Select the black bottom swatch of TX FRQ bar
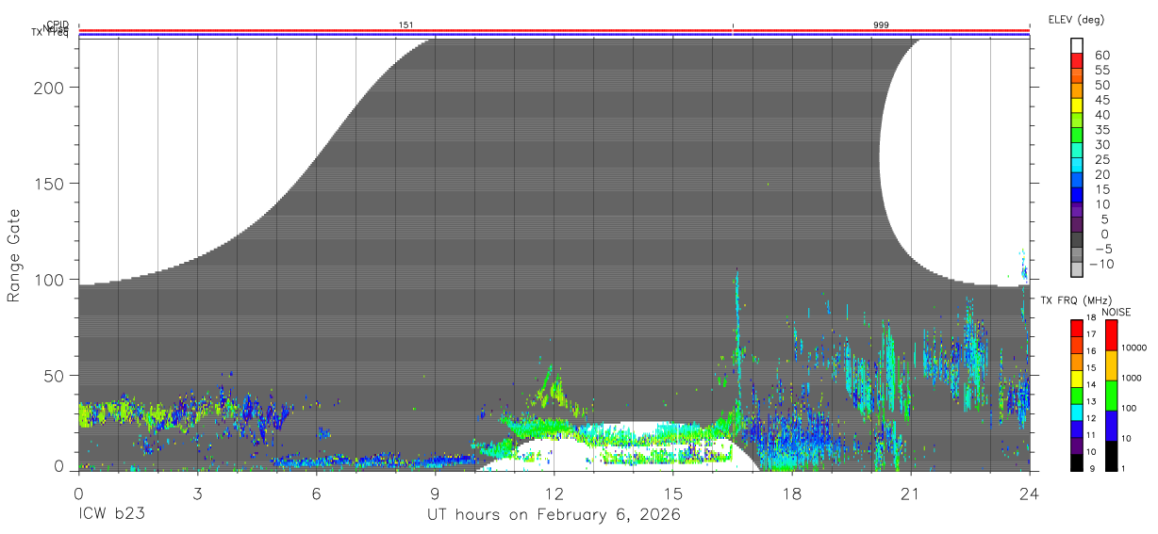The width and height of the screenshot is (1158, 534). [x=1078, y=462]
